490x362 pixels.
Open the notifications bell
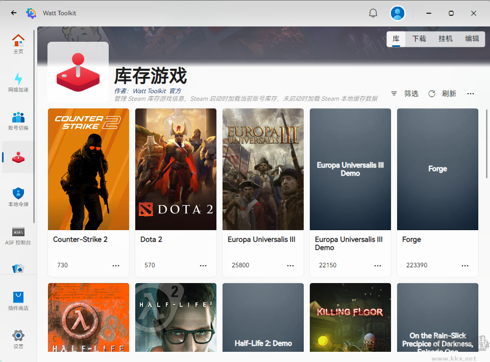(373, 13)
